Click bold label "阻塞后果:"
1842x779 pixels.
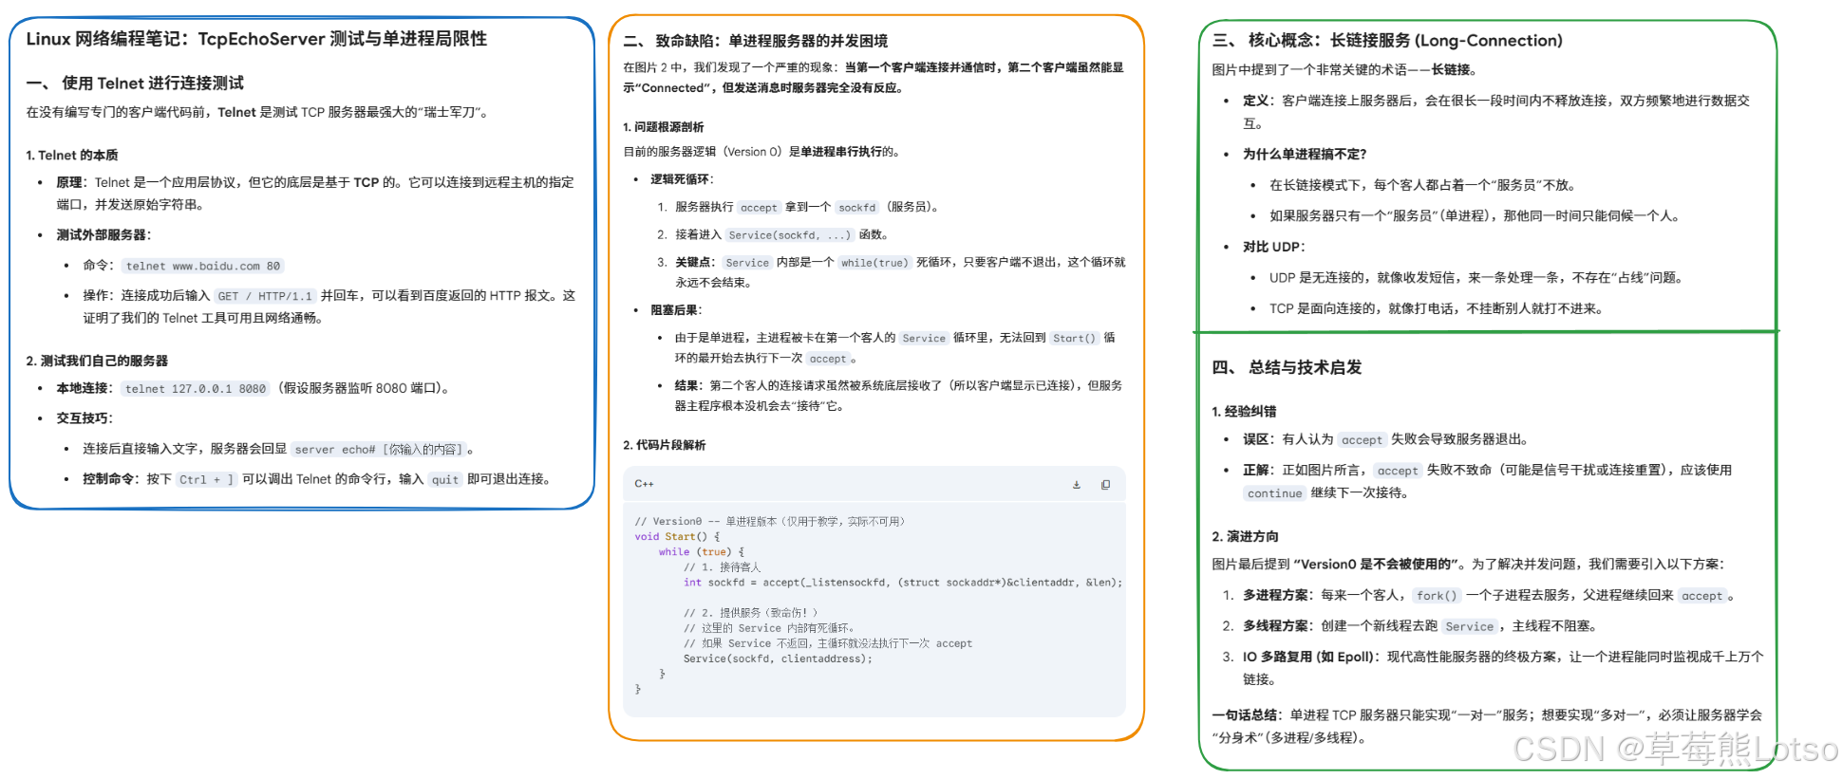point(676,310)
